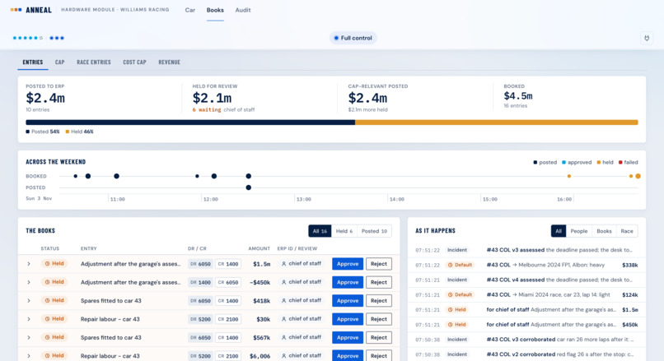
Task: Click the large orange dot ending the Booked timeline
Action: click(638, 176)
